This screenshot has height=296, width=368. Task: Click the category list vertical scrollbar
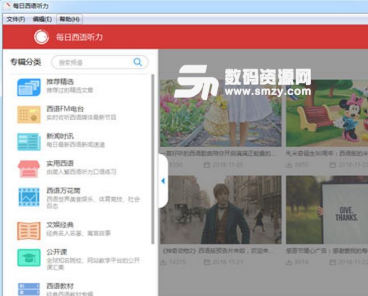click(x=153, y=159)
